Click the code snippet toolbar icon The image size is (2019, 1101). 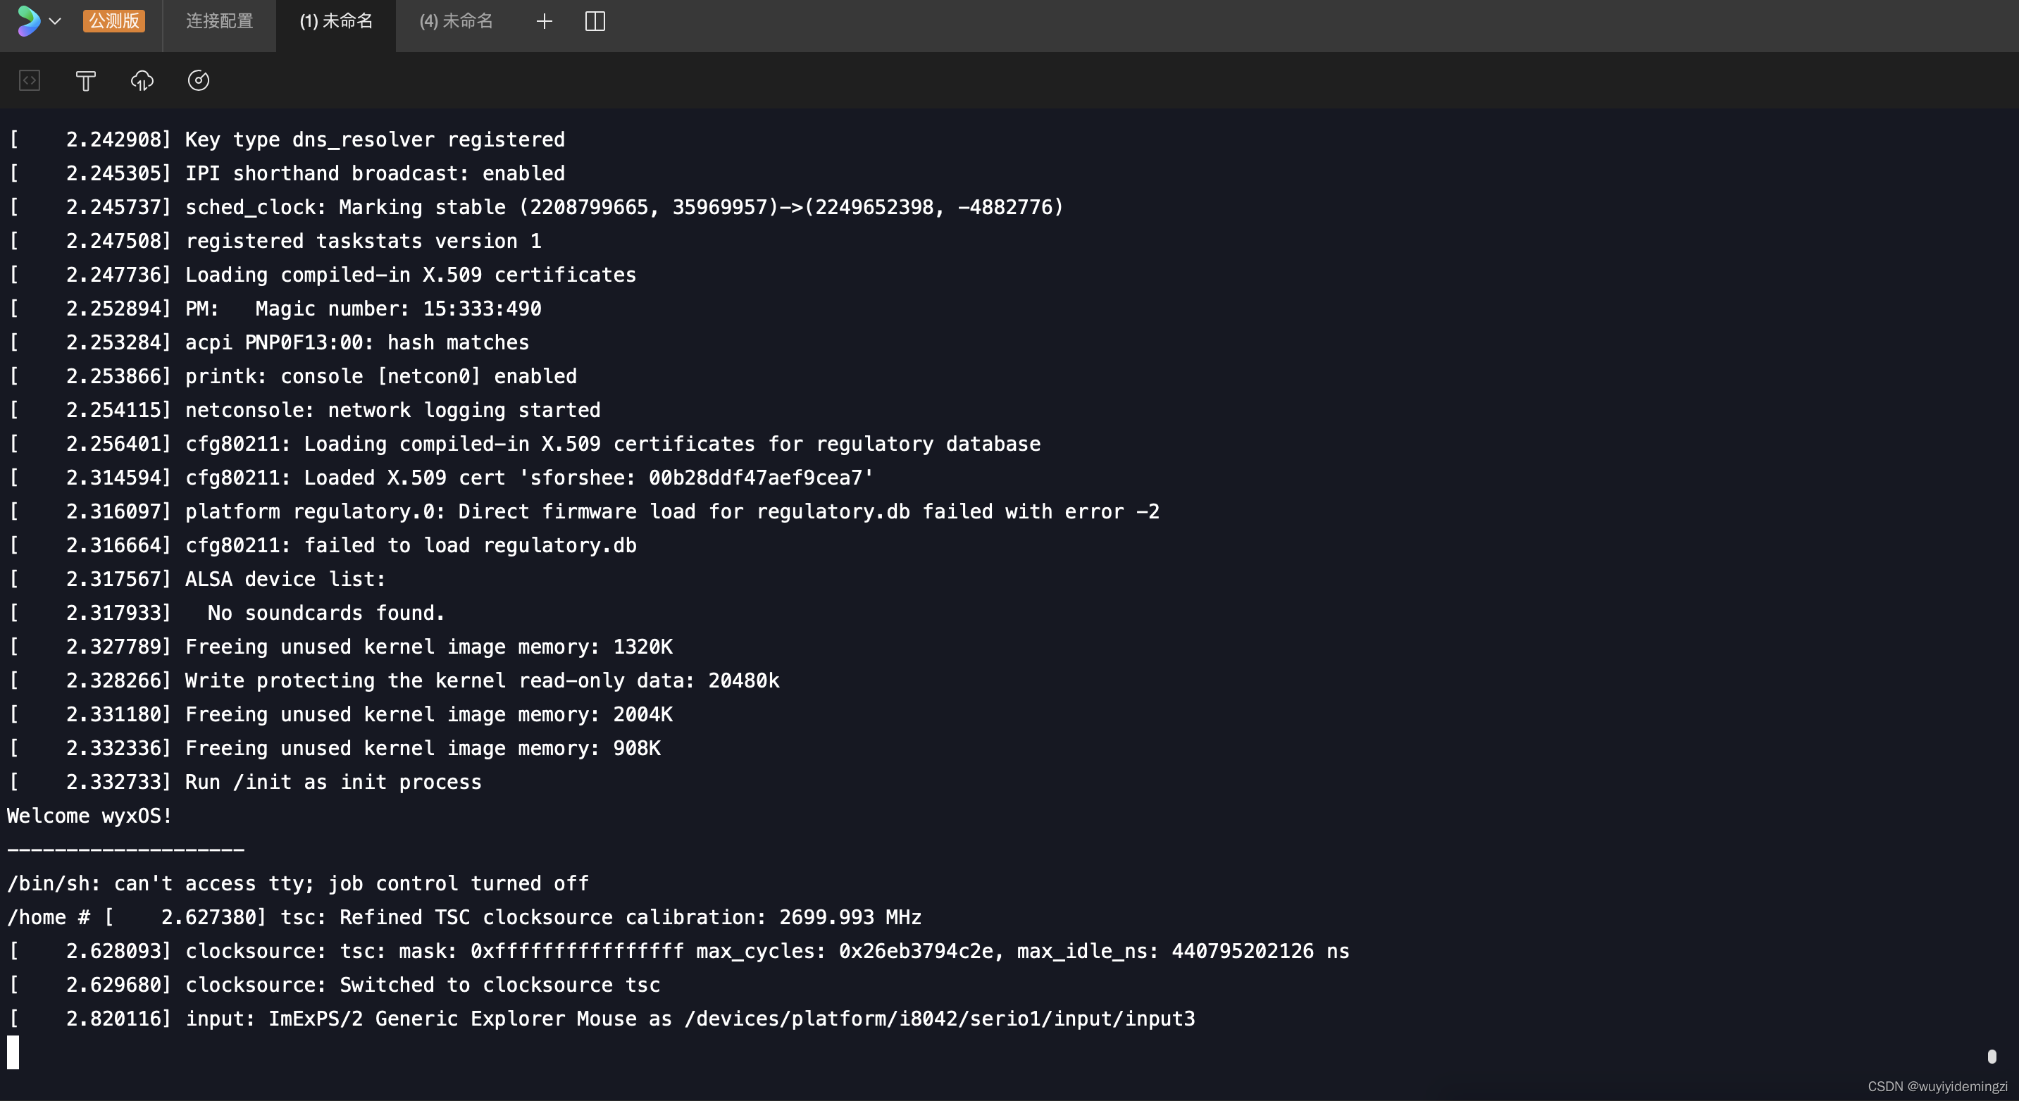29,81
